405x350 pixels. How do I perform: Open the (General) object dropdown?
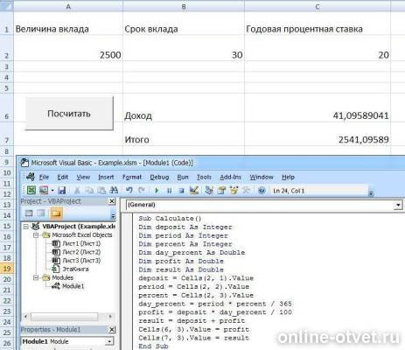pos(398,205)
